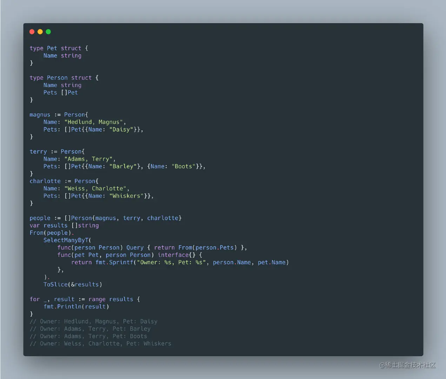Click the 'fmt.Println(result)' line

[76, 306]
